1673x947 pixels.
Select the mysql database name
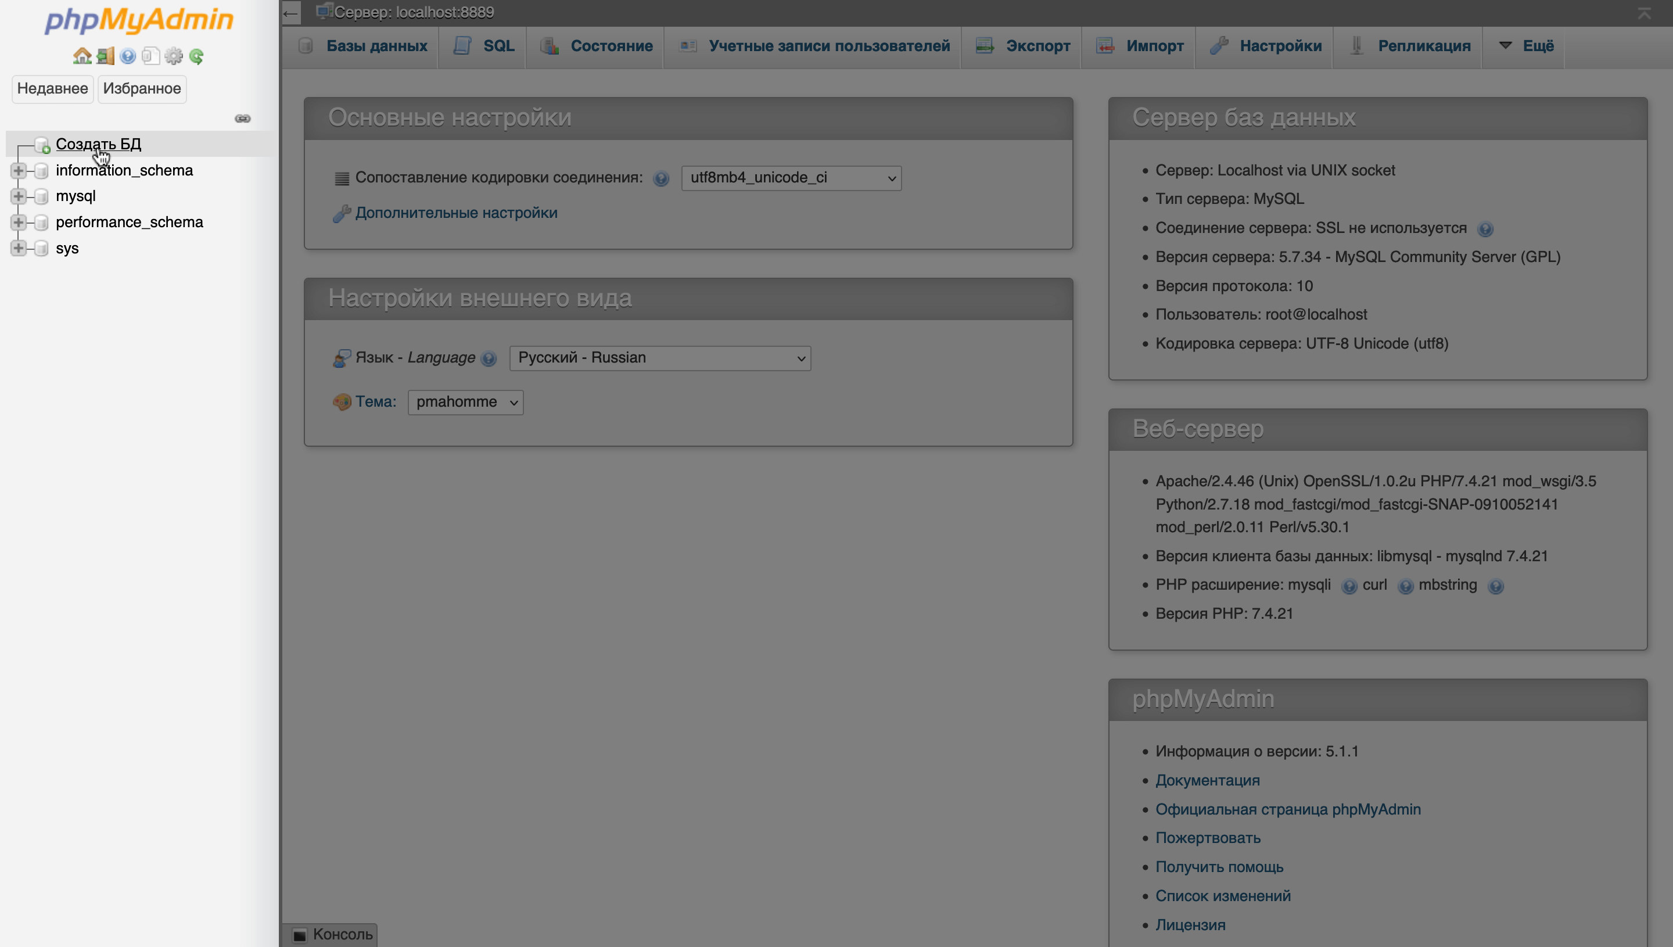click(x=76, y=196)
